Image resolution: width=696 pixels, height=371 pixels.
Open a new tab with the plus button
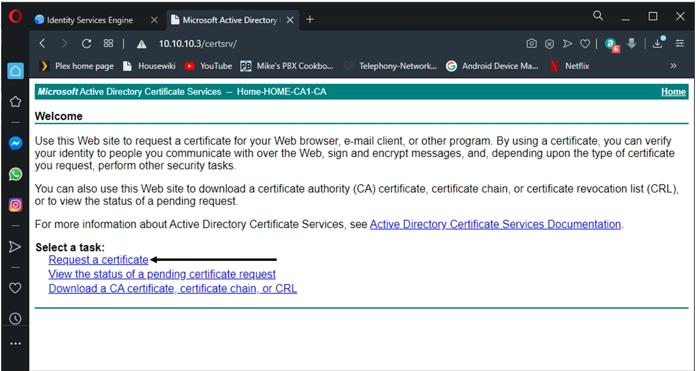coord(310,20)
